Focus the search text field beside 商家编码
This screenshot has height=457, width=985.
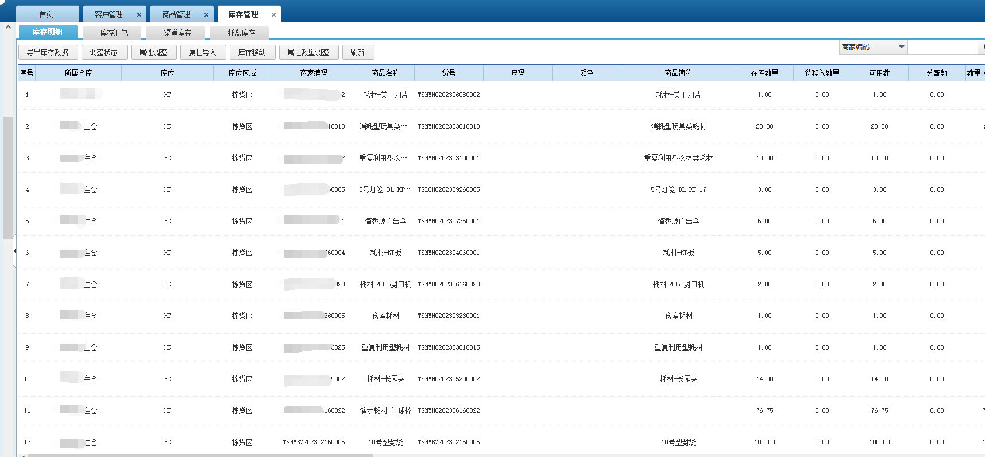tap(942, 47)
